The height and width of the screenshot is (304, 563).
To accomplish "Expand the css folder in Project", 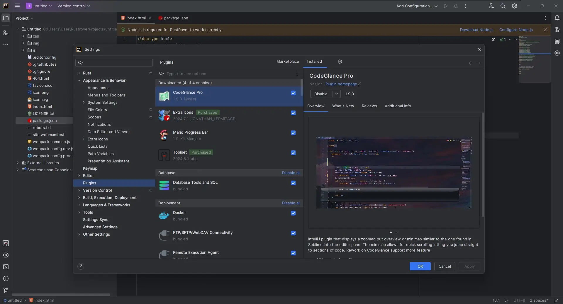I will (x=23, y=36).
